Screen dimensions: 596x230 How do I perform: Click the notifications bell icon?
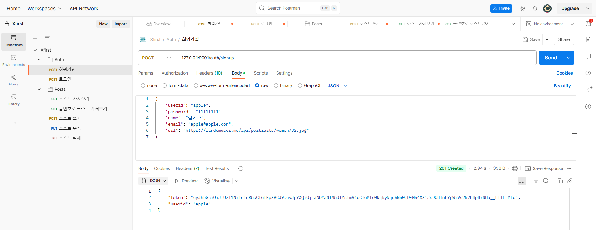pyautogui.click(x=534, y=8)
